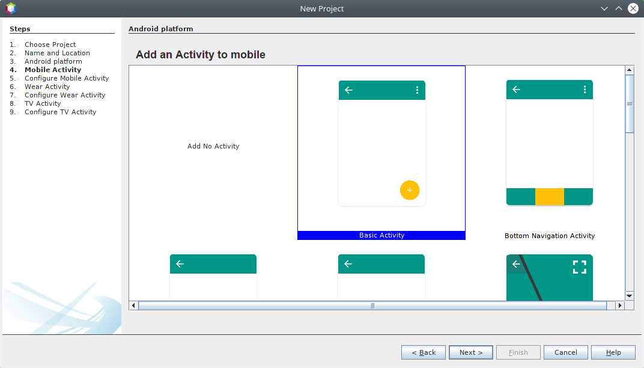The width and height of the screenshot is (644, 368).
Task: Open the titlebar chevron-down menu
Action: coord(603,8)
